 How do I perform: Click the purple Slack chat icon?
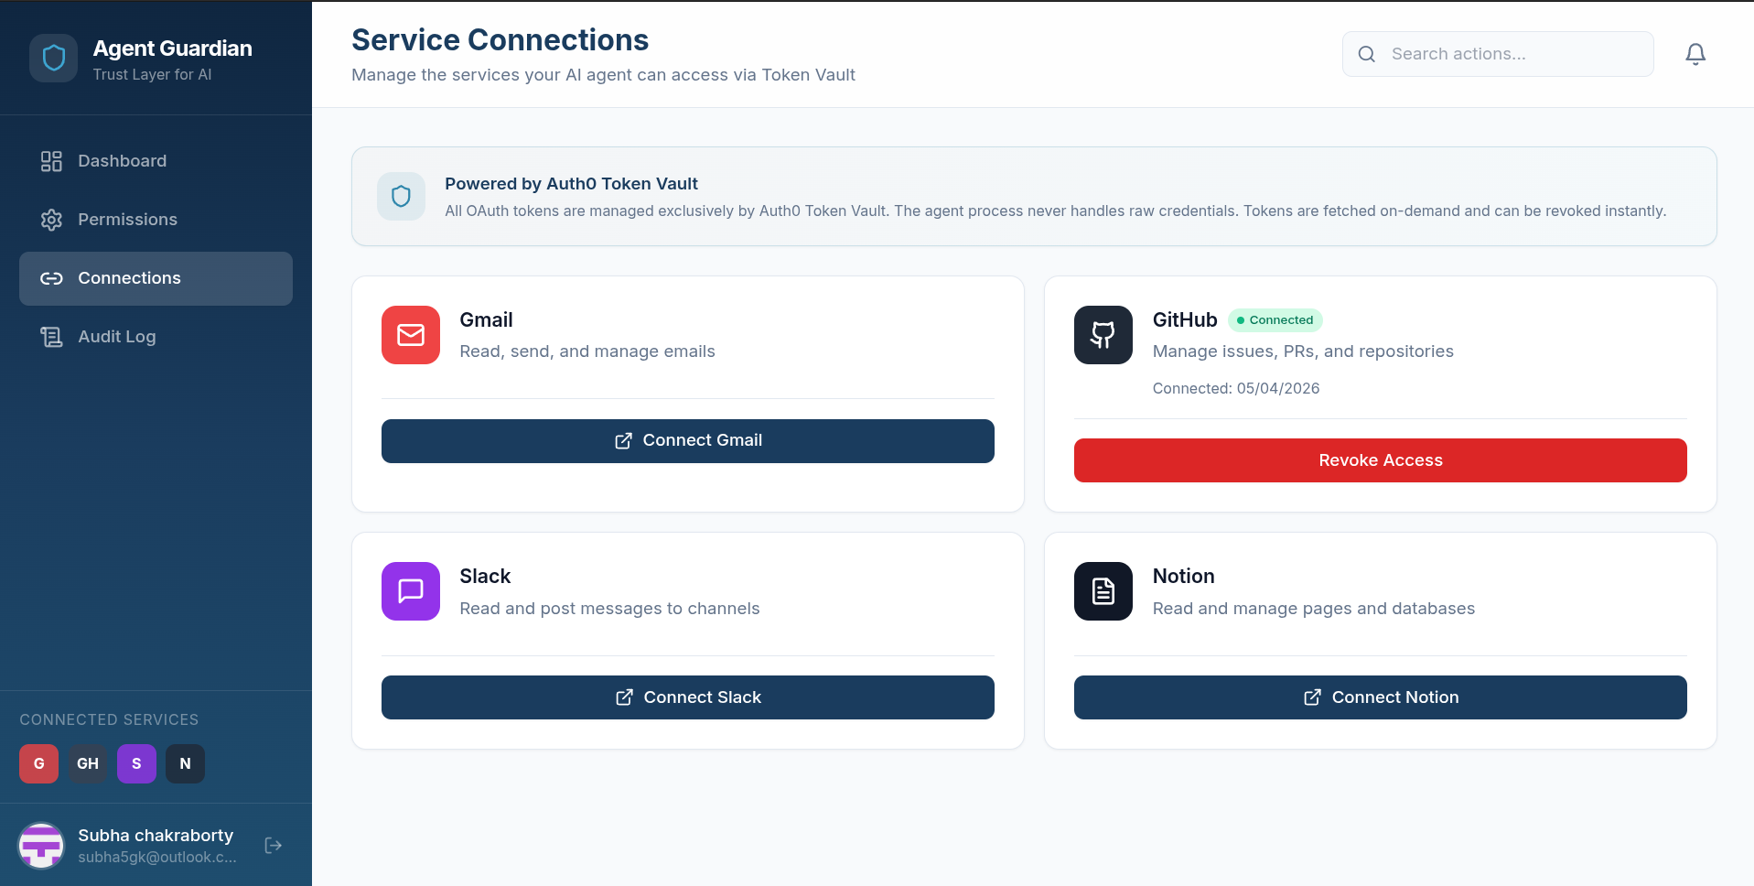coord(410,591)
